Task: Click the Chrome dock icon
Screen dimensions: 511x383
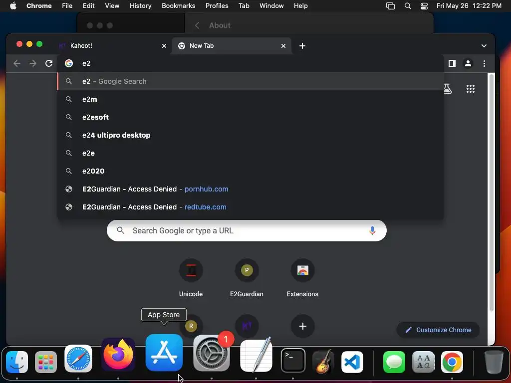Action: tap(452, 362)
